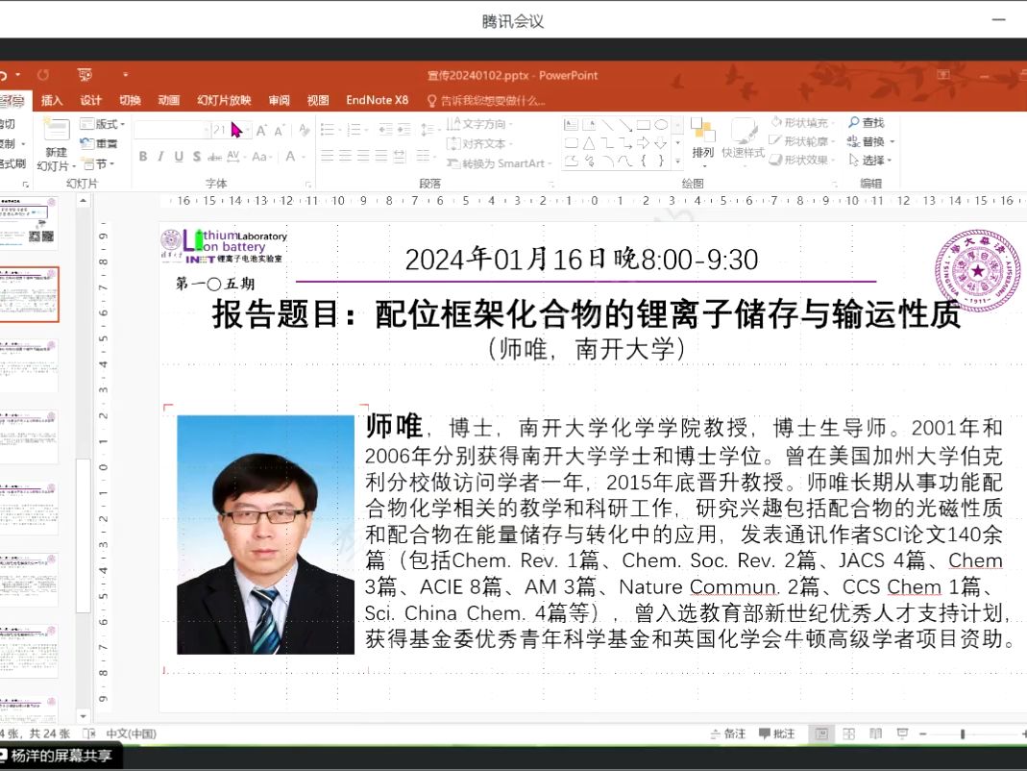
Task: Toggle bold formatting on selected text
Action: 143,156
